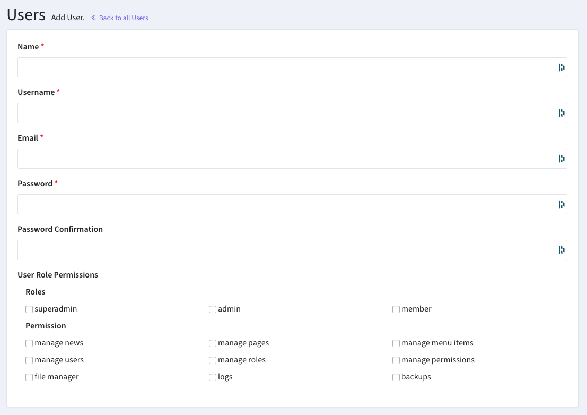Click the Users page heading
This screenshot has width=587, height=415.
click(x=26, y=15)
